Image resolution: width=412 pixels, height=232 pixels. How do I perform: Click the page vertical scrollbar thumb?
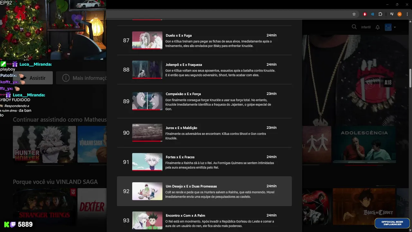click(410, 77)
